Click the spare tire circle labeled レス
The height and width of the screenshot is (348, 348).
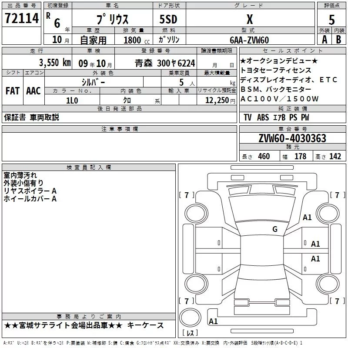pyautogui.click(x=190, y=334)
